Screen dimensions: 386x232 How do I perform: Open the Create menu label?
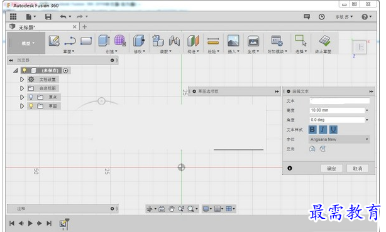click(111, 51)
